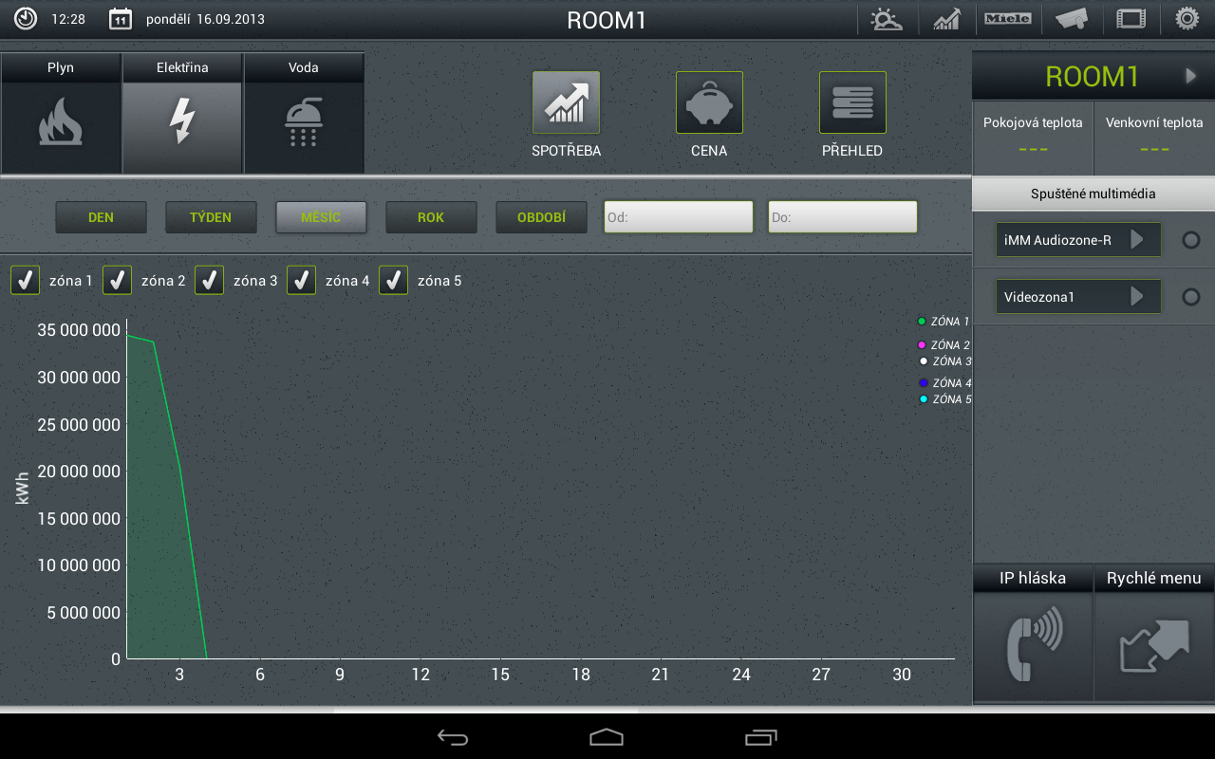The height and width of the screenshot is (759, 1215).
Task: Open the CENA piggy bank icon
Action: click(x=709, y=102)
